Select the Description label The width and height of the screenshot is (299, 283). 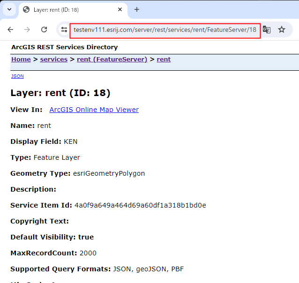click(x=33, y=189)
